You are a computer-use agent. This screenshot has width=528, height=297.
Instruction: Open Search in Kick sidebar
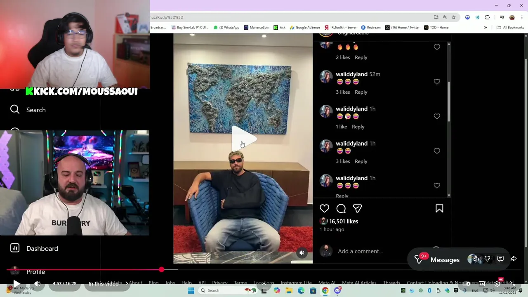[x=28, y=110]
